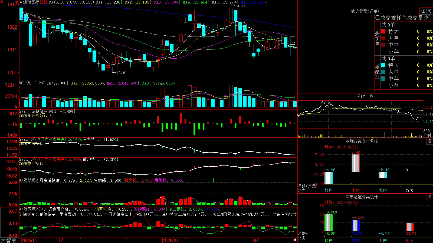433x243 pixels.
Task: Click the teal 大单 sell swatch
Action: point(383,72)
